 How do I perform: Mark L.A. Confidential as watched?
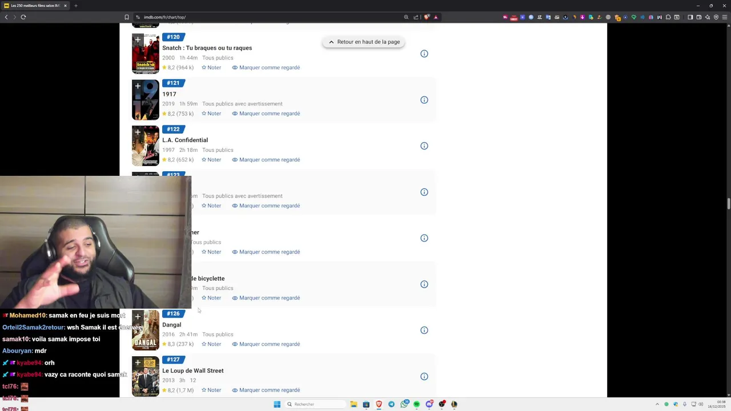point(266,160)
